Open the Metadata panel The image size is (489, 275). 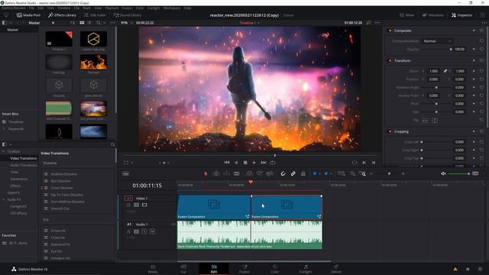click(433, 15)
